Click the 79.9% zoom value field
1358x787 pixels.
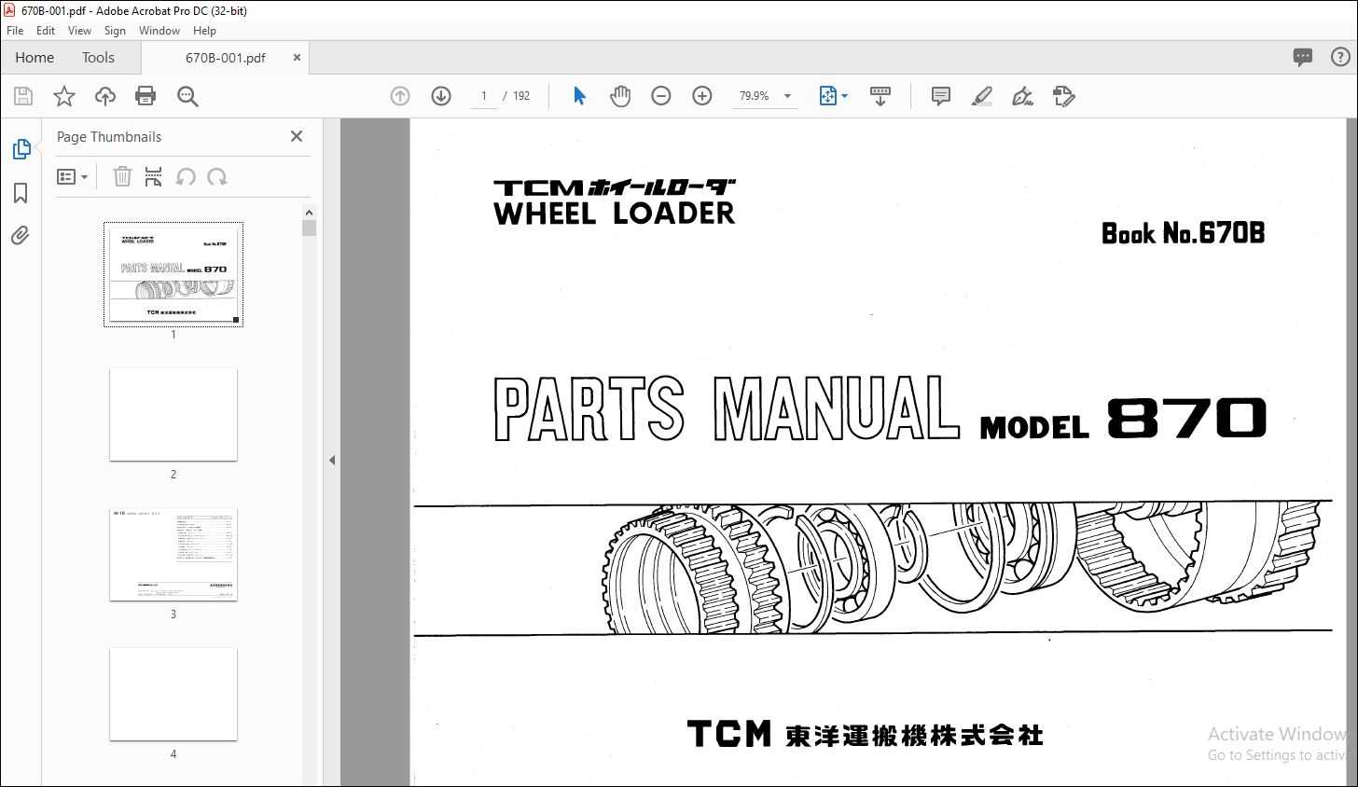coord(755,96)
